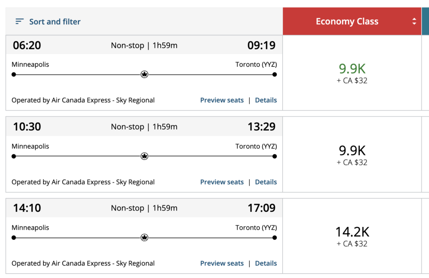Click the arrival dot on the 14:10 route line

(274, 237)
